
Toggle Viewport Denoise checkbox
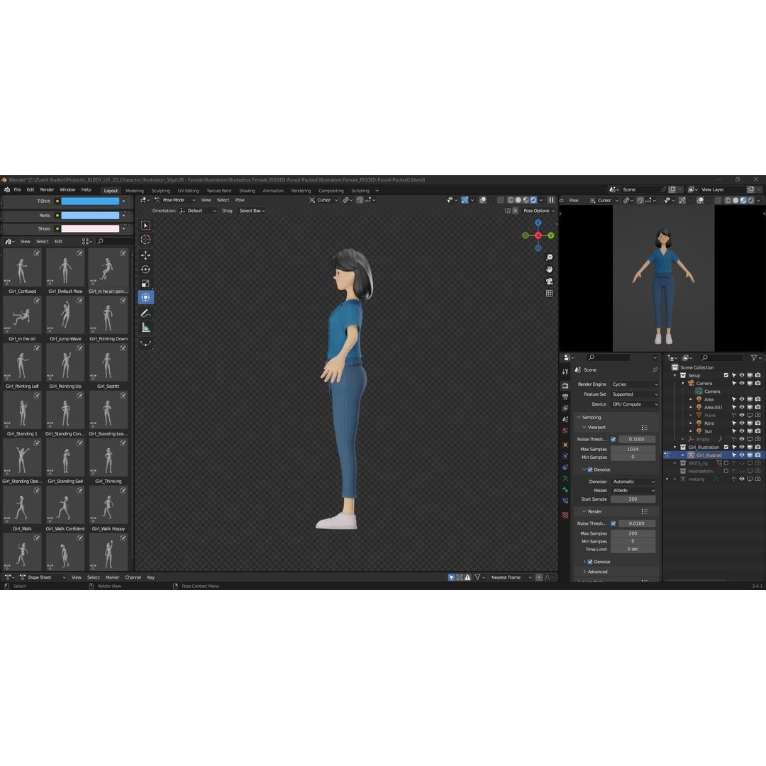(x=590, y=470)
